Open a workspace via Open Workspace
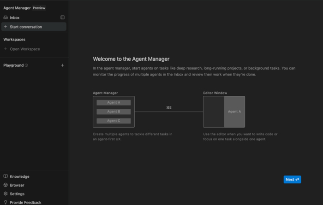The image size is (323, 205). 25,49
